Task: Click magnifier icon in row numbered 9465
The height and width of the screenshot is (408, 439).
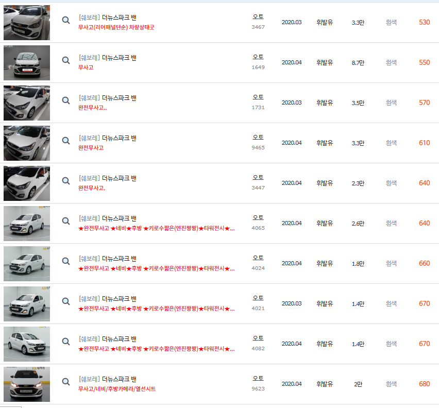Action: [x=66, y=141]
